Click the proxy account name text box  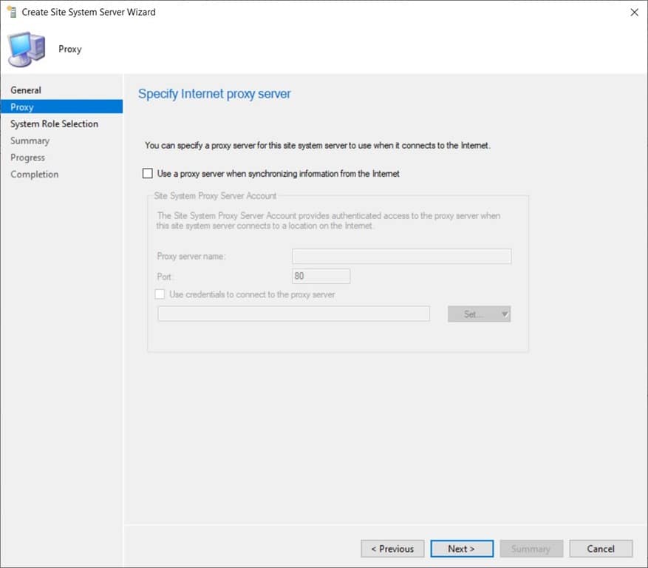click(x=293, y=314)
